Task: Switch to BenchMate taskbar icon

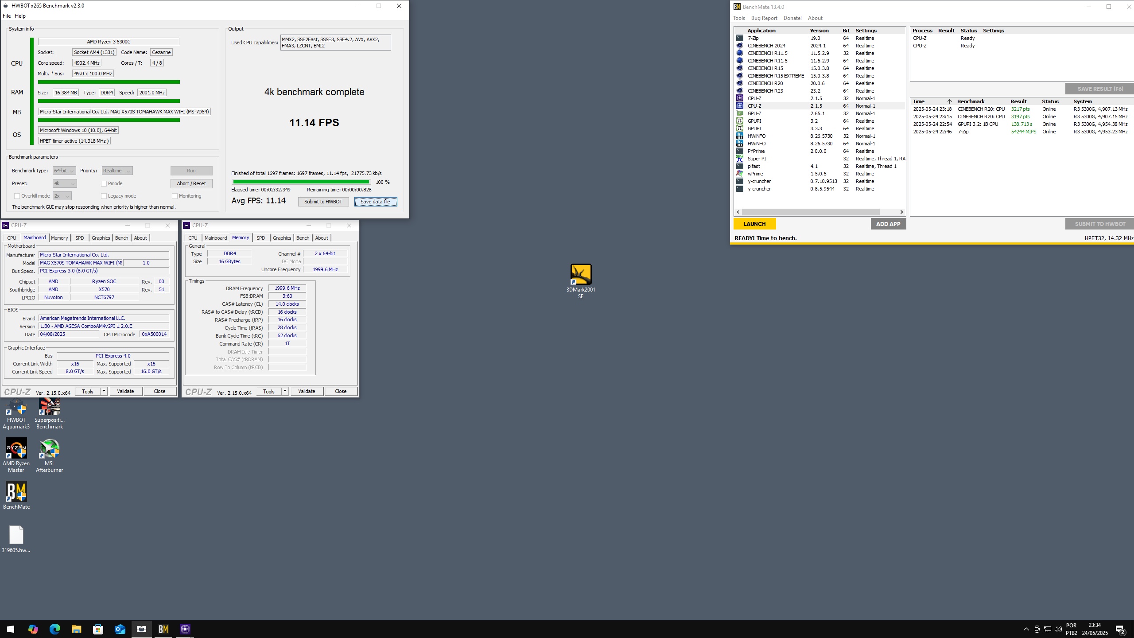Action: pos(163,629)
